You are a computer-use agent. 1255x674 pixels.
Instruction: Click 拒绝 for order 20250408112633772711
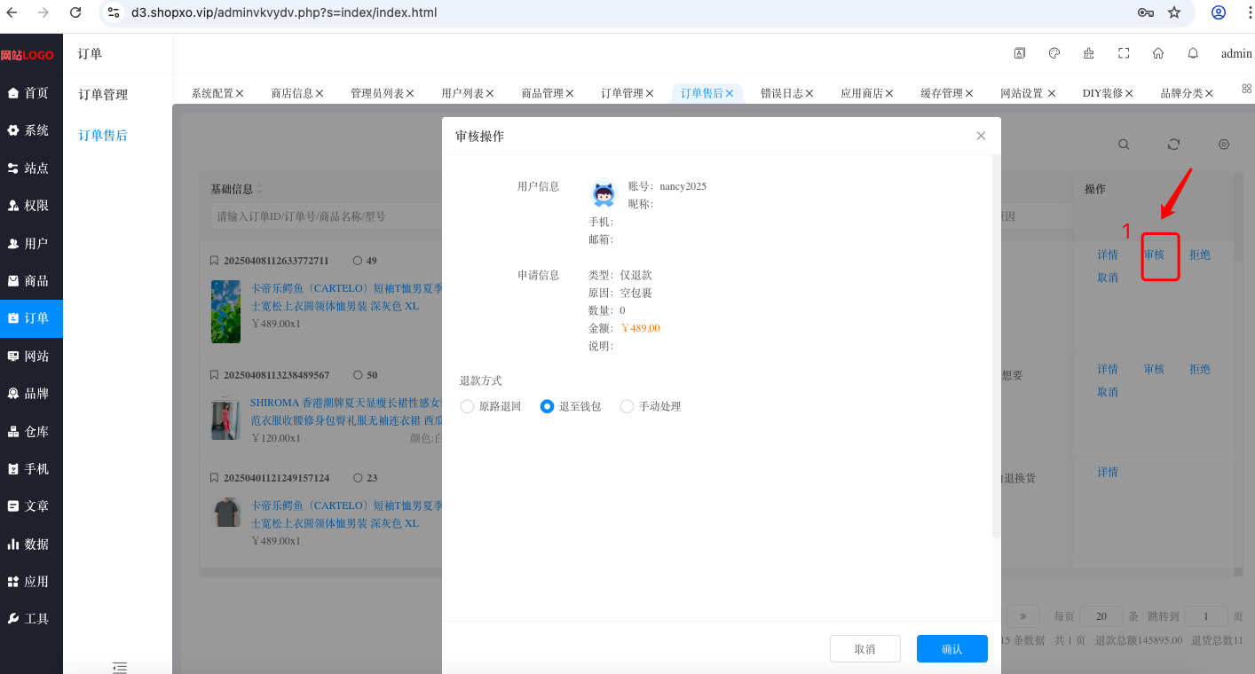[1200, 255]
